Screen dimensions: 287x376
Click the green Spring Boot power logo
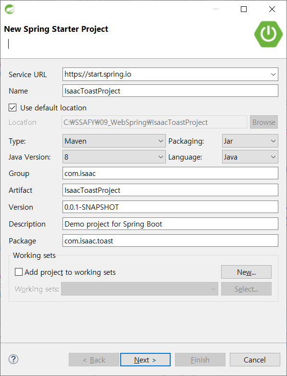268,34
